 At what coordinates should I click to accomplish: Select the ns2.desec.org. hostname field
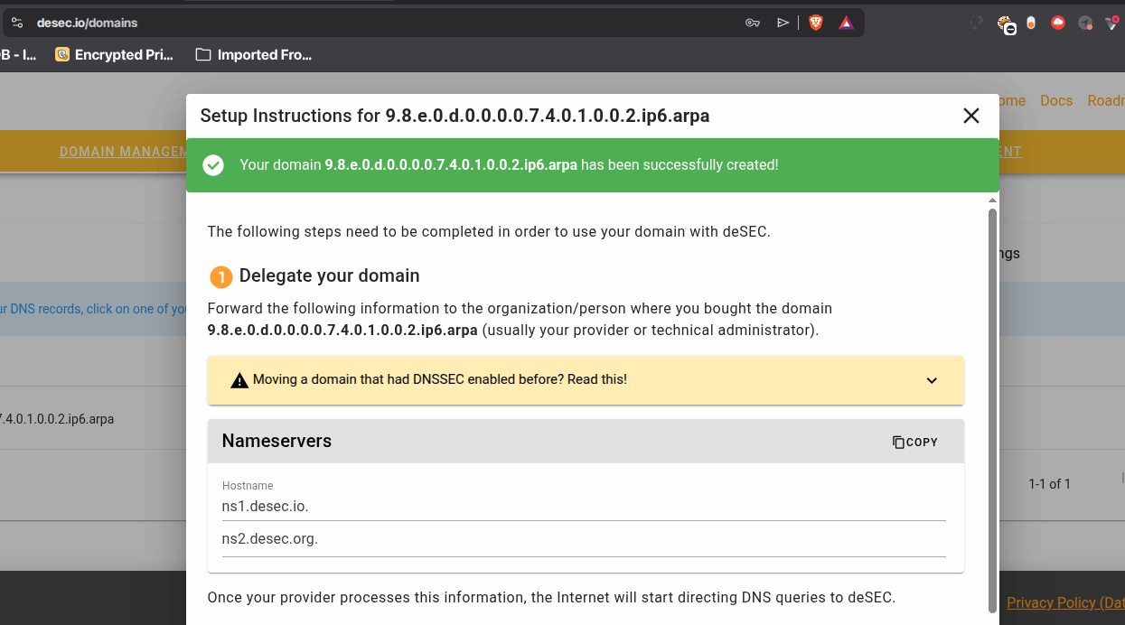(x=584, y=540)
